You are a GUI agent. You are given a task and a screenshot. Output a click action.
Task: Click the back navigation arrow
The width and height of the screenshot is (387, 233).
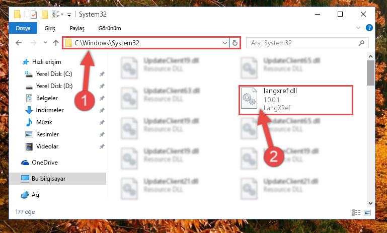(x=19, y=43)
